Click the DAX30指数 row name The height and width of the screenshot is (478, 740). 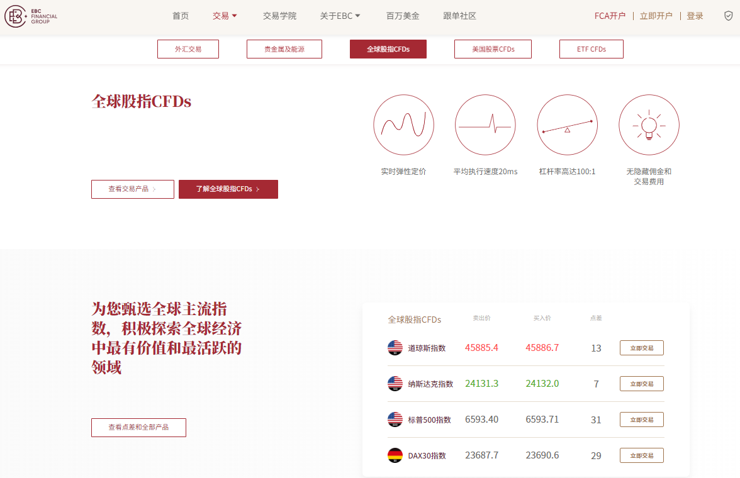click(x=427, y=456)
